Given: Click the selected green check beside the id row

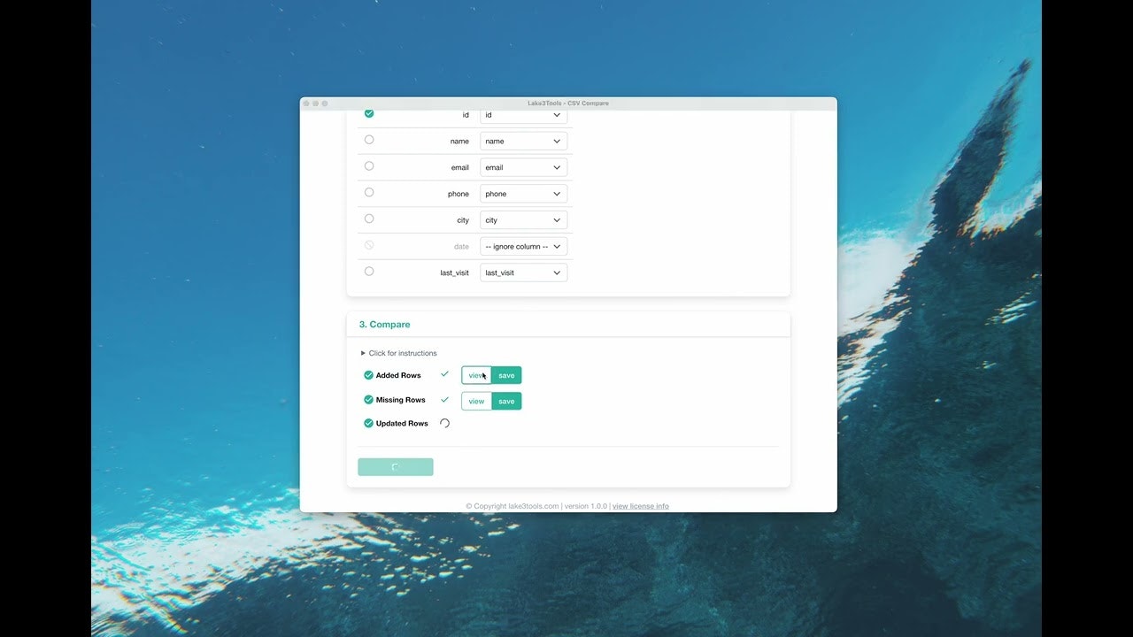Looking at the screenshot, I should coord(369,114).
